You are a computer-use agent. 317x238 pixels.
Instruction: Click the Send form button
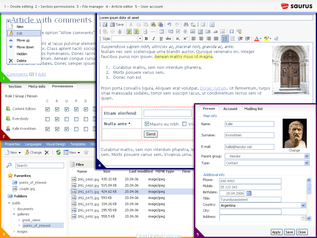pos(151,134)
